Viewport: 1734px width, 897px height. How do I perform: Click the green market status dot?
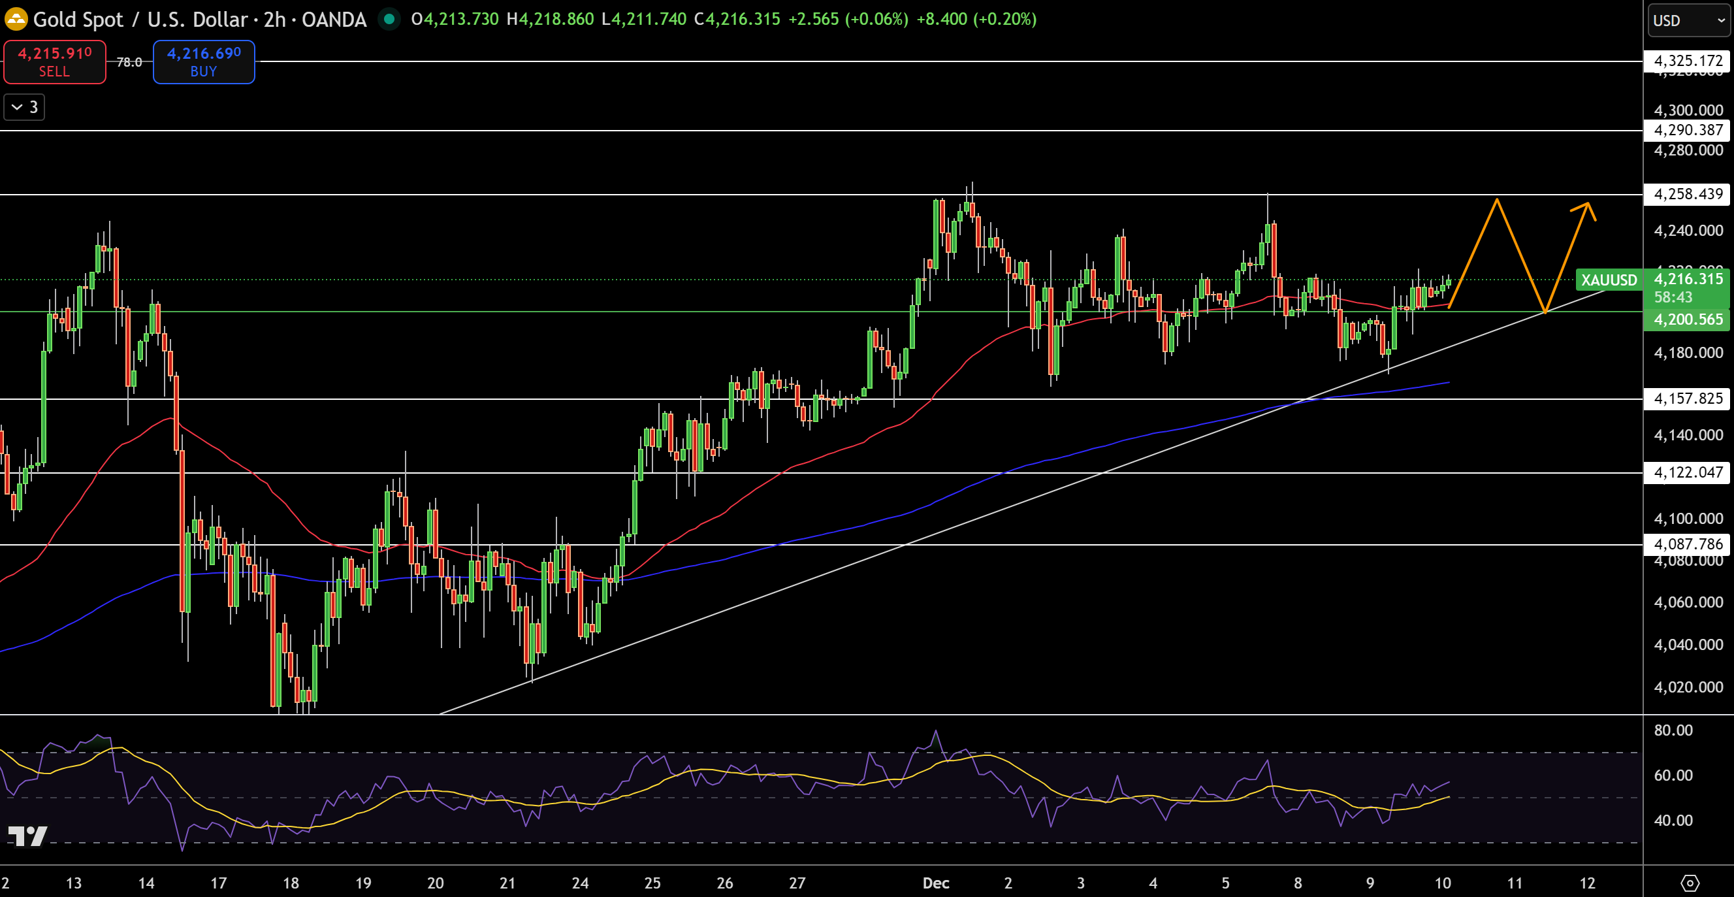coord(389,20)
